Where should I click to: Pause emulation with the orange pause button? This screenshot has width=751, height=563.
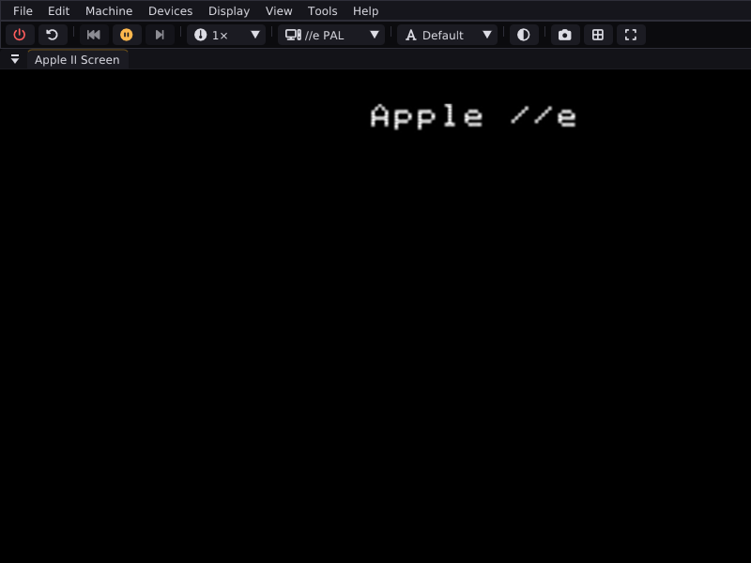click(x=127, y=35)
